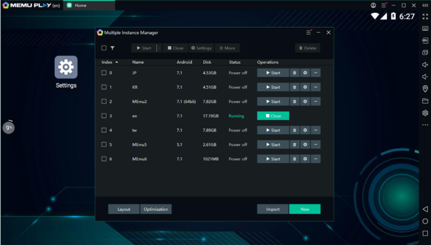The width and height of the screenshot is (431, 245).
Task: Click the GPS location pin icon
Action: point(425,89)
